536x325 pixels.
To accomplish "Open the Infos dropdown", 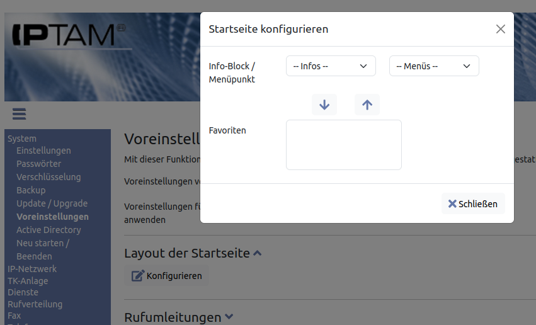I will (x=331, y=66).
